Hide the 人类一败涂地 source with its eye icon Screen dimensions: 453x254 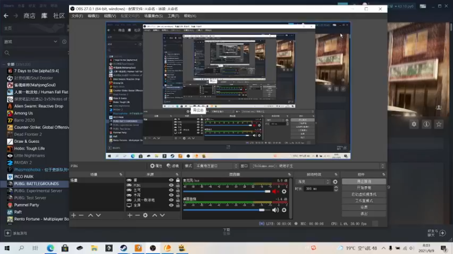171,200
